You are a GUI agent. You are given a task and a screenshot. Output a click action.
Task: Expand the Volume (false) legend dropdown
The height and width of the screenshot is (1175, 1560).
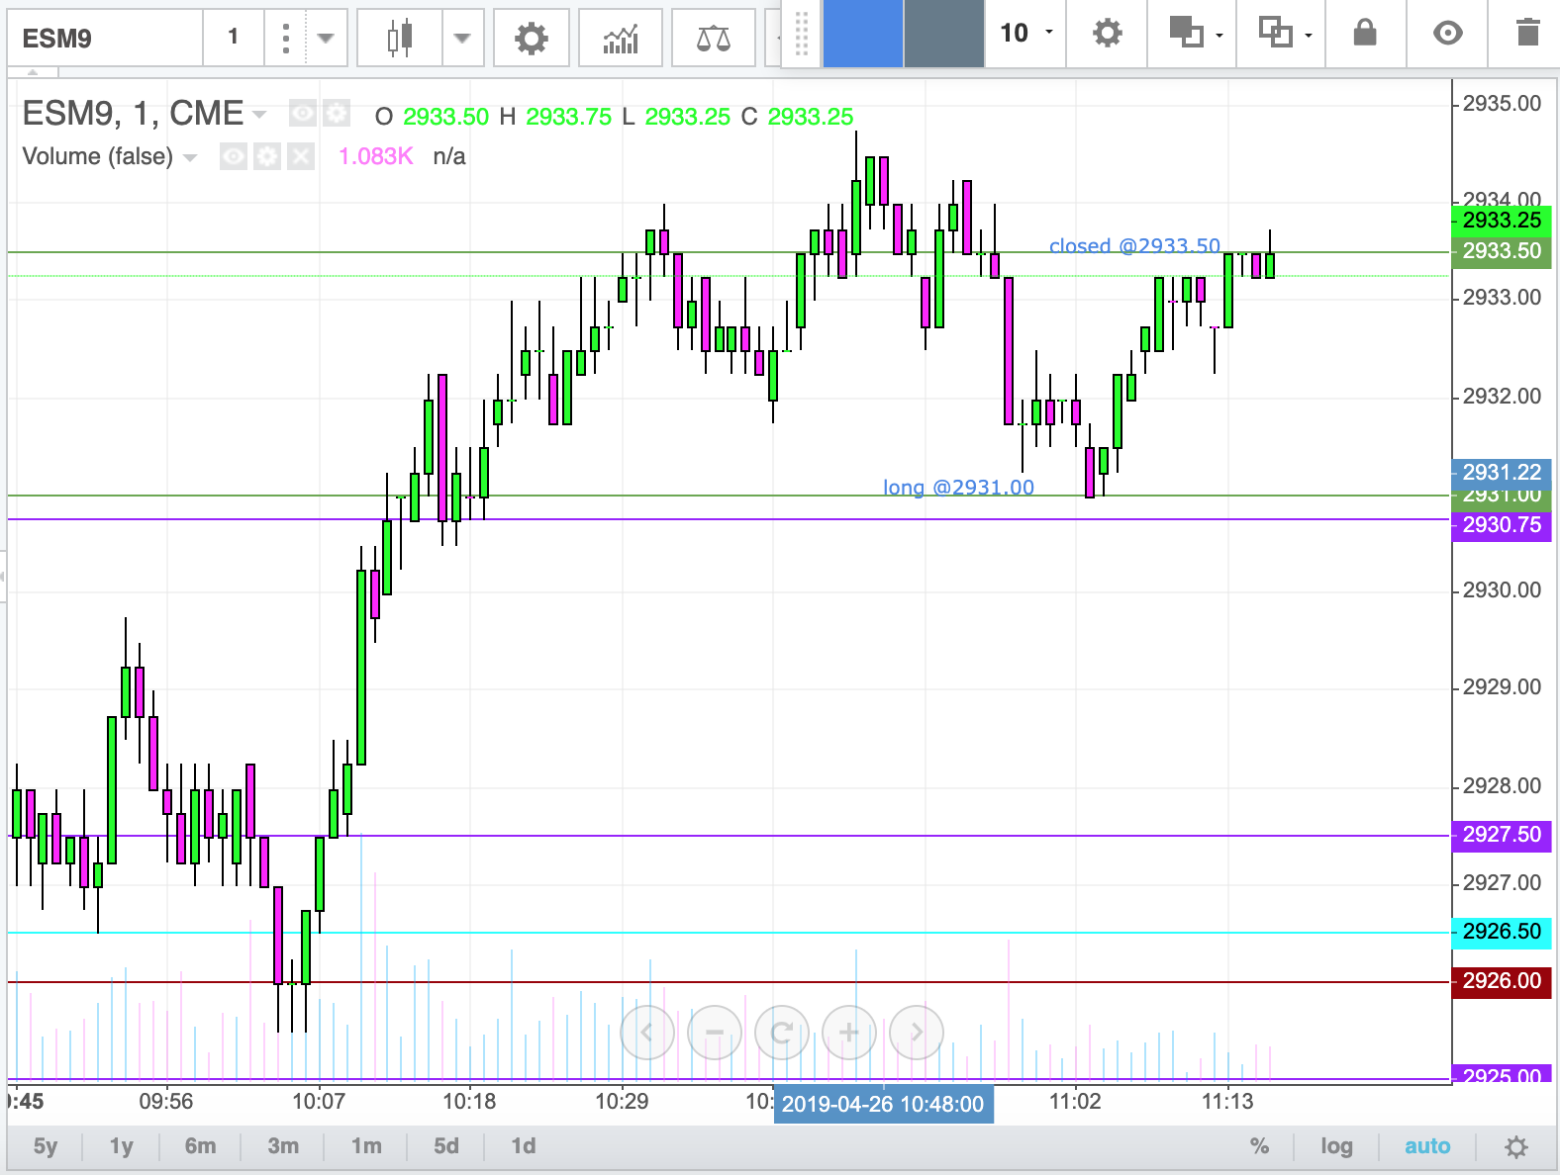pyautogui.click(x=190, y=157)
